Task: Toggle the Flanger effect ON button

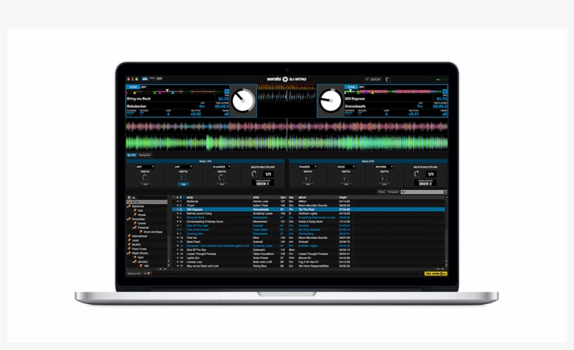Action: coord(221,184)
